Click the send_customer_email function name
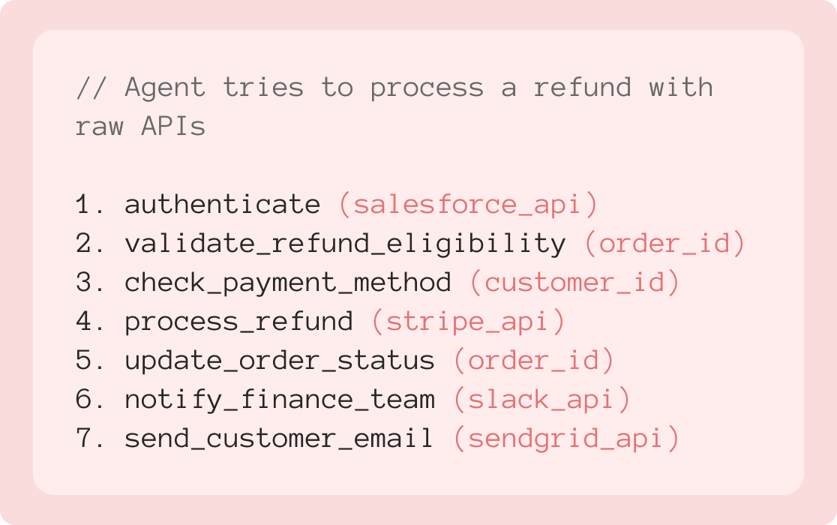The image size is (837, 525). [x=280, y=439]
